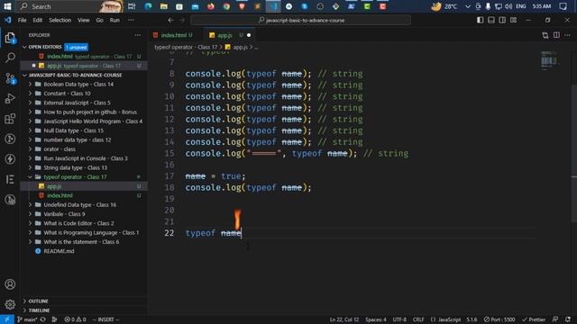Click the editor minimap
The image size is (577, 324).
pos(549,60)
